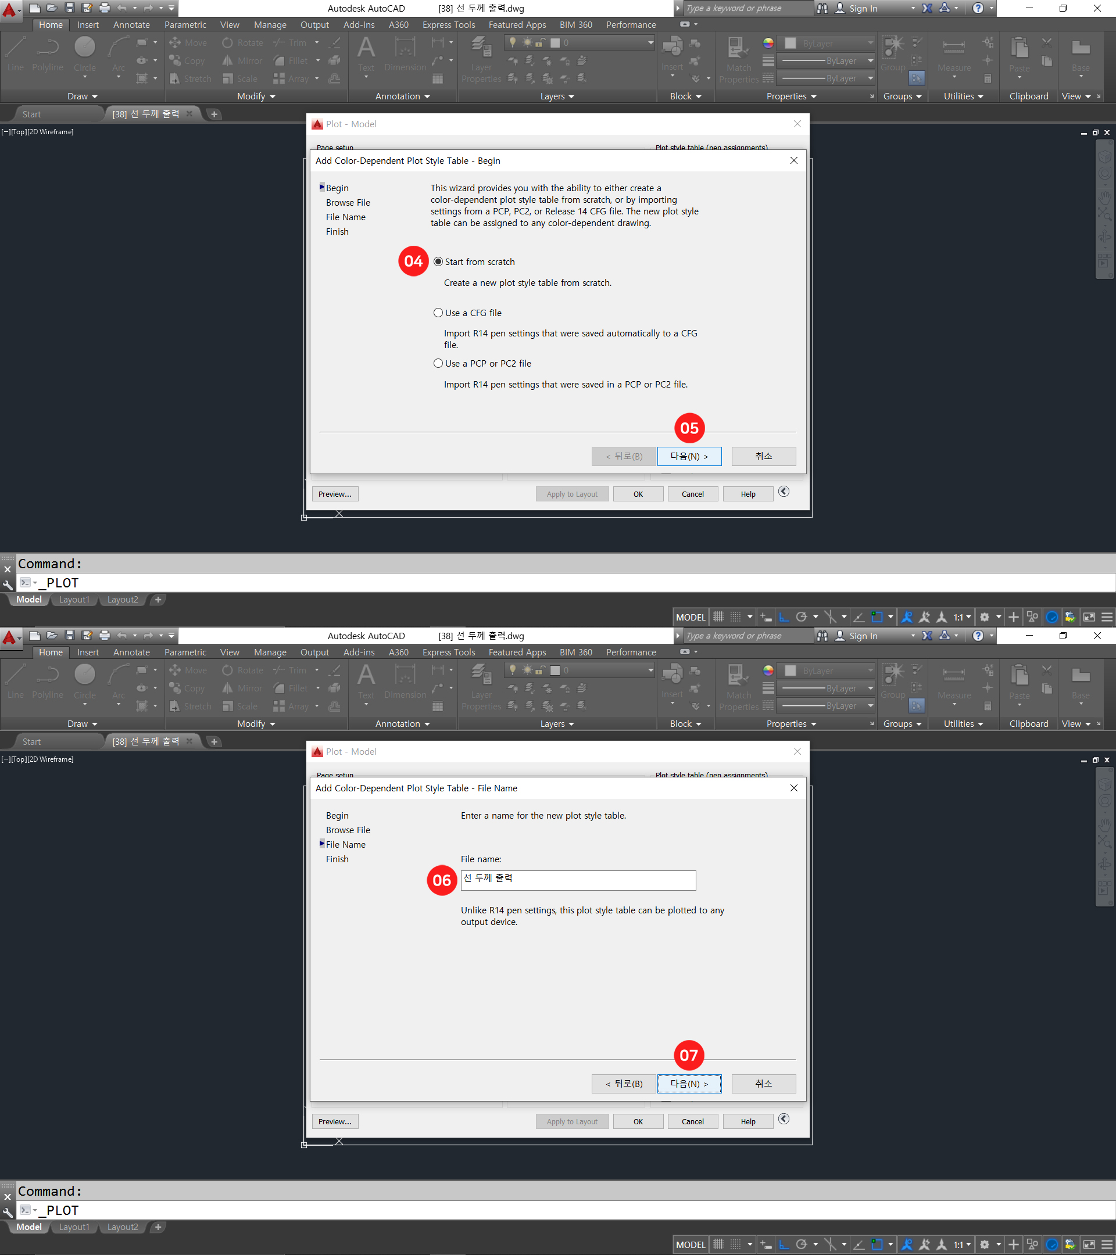Expand Utilities panel in lower ribbon

point(963,724)
